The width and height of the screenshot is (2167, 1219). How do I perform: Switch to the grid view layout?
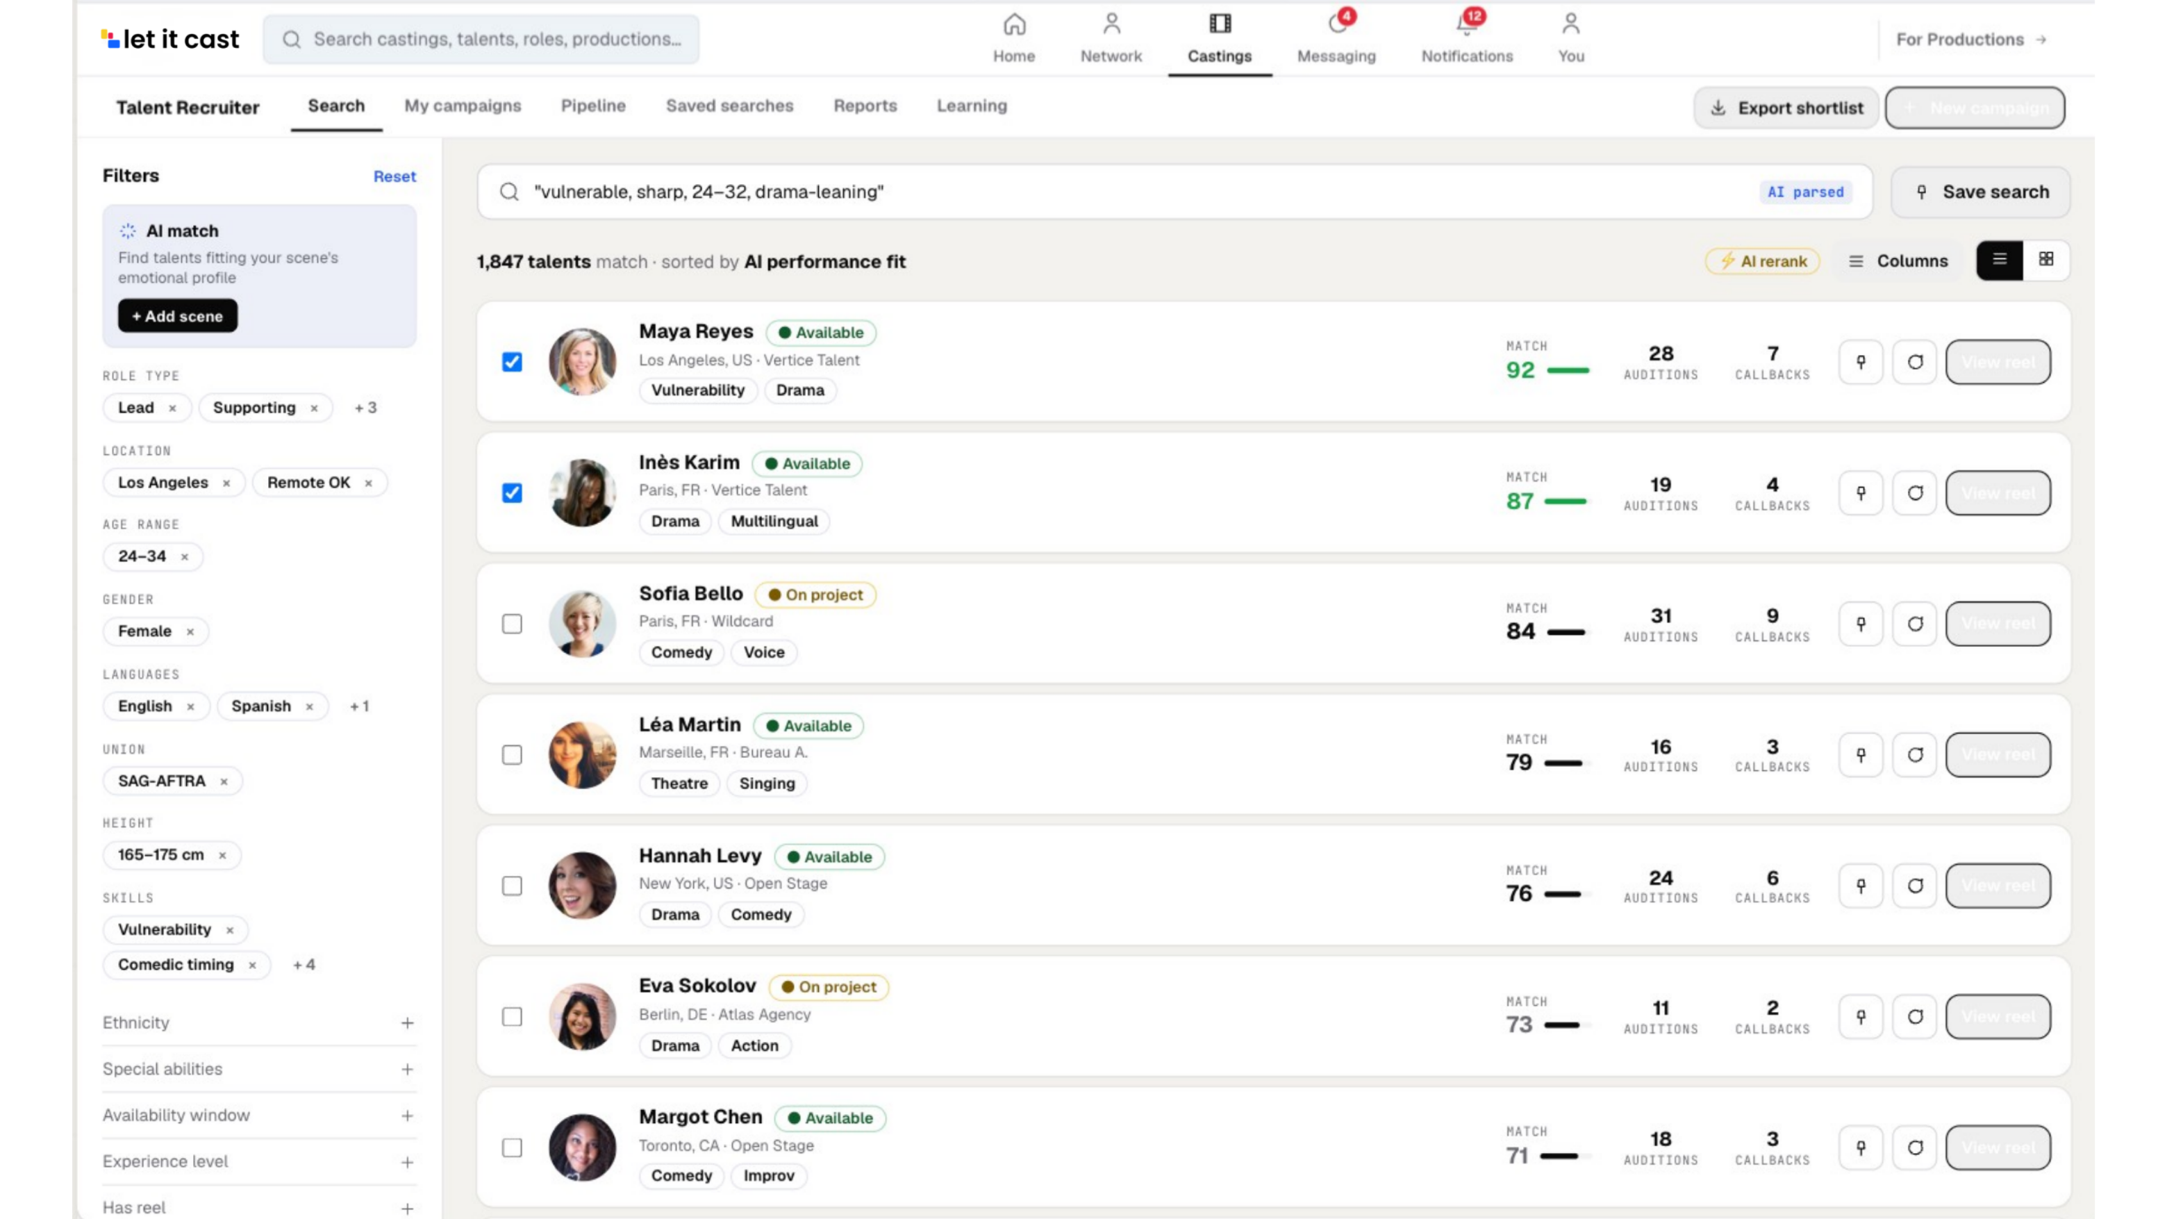coord(2046,260)
